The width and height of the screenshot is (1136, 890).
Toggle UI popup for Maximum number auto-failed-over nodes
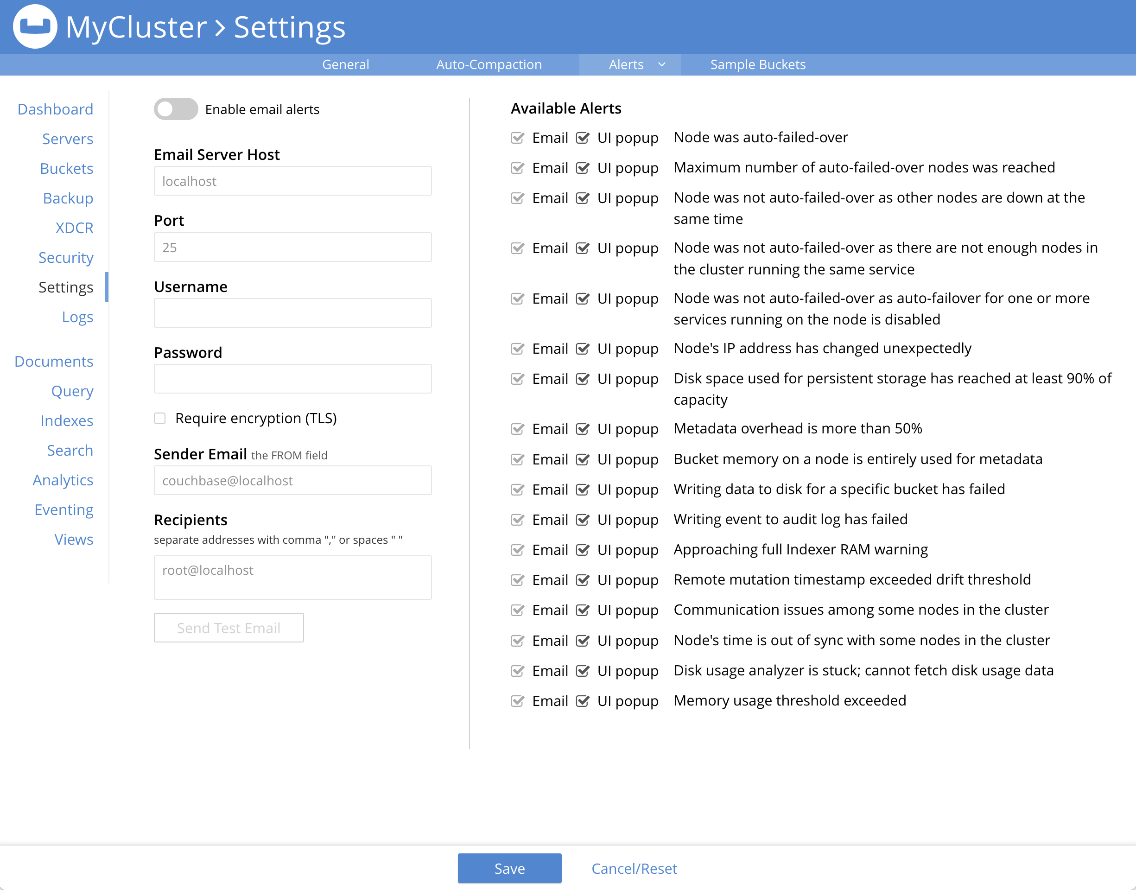(x=583, y=168)
